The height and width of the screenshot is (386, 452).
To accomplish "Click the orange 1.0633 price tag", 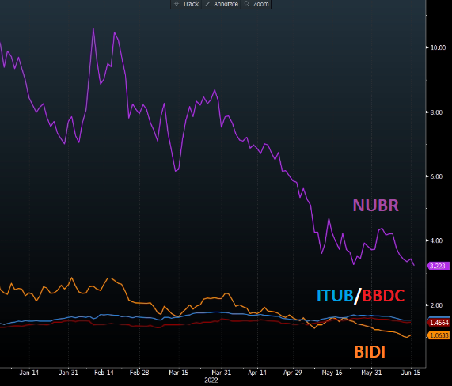I will 439,335.
